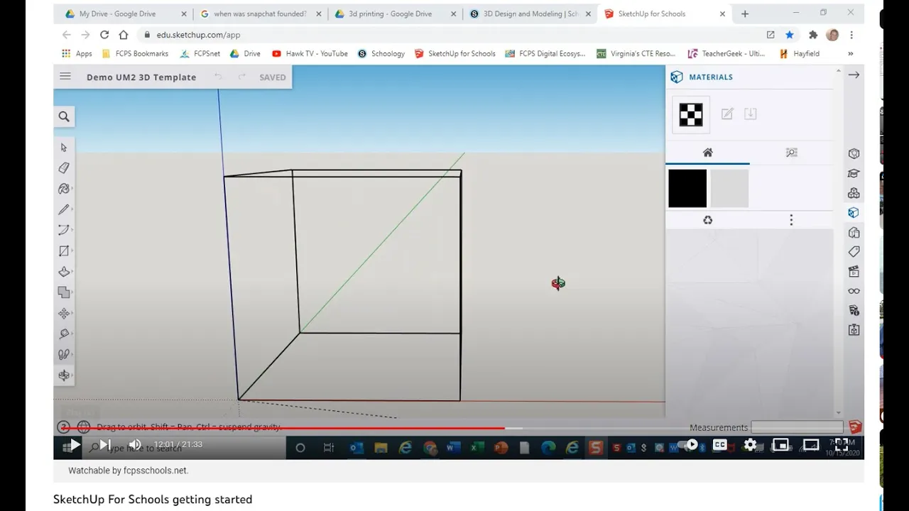Open the Styles panel icon
This screenshot has width=909, height=511.
pyautogui.click(x=854, y=232)
